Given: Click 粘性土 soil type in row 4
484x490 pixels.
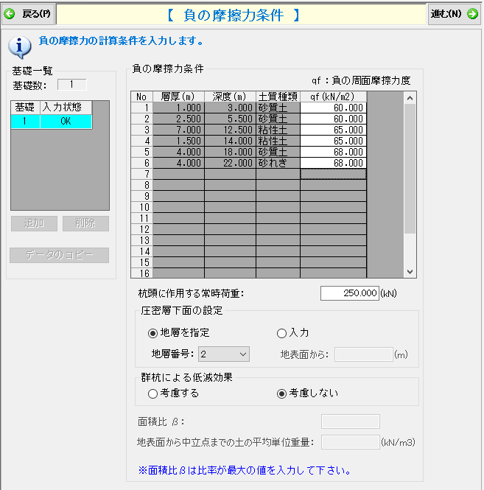Looking at the screenshot, I should 278,141.
